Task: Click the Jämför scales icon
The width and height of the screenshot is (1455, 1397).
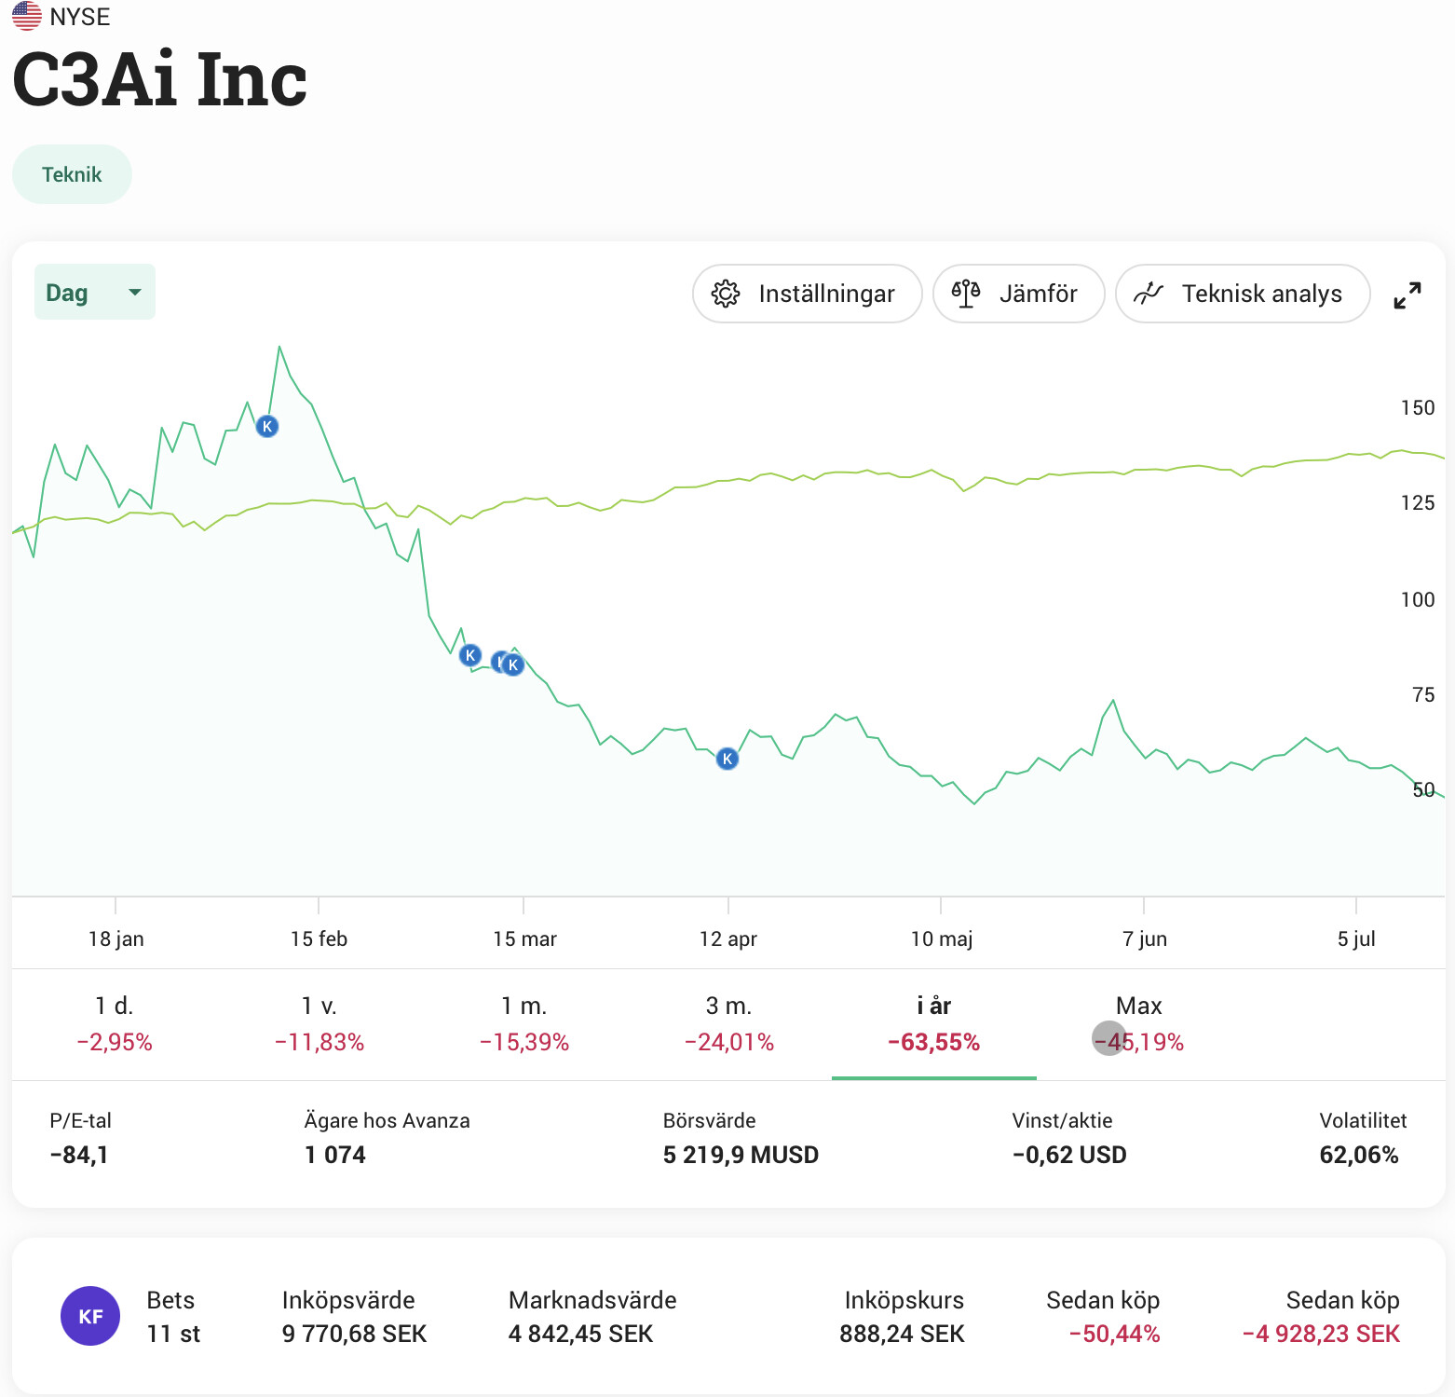Action: (x=966, y=294)
